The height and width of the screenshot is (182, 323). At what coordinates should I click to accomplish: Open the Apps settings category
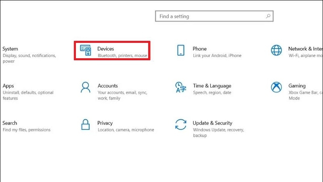[x=8, y=86]
